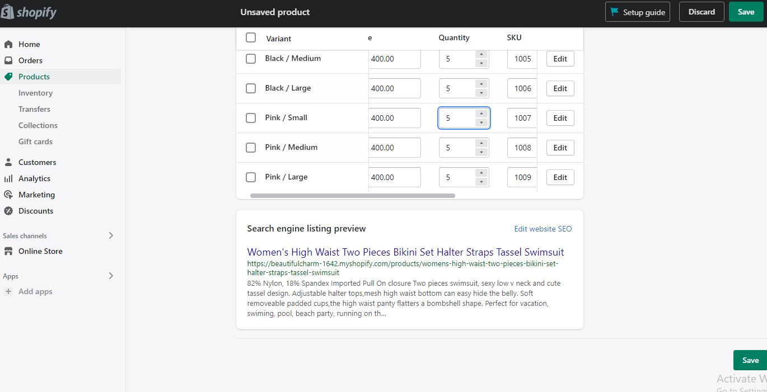Click the variants table horizontal scrollbar
This screenshot has width=767, height=392.
click(x=353, y=196)
